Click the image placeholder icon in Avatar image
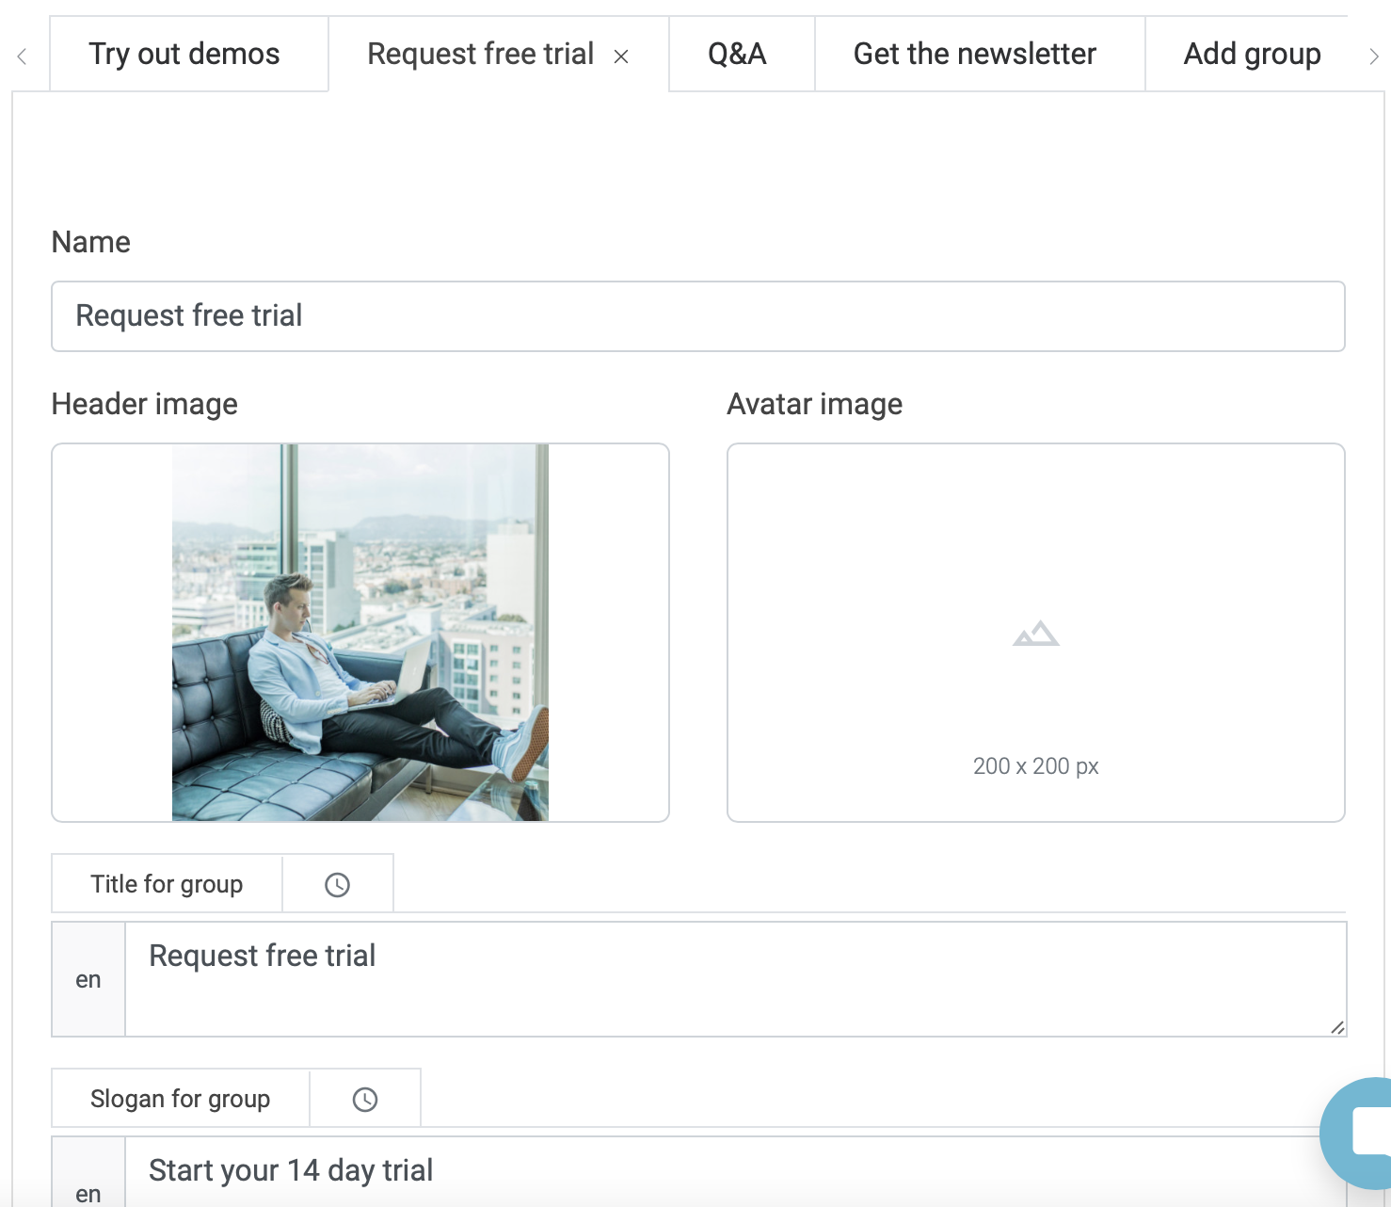Viewport: 1391px width, 1207px height. coord(1035,634)
